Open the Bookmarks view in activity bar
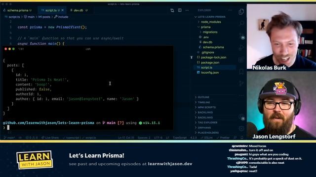 [x=241, y=72]
